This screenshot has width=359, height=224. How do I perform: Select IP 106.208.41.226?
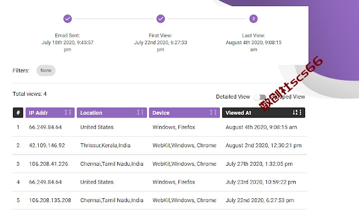pos(48,164)
